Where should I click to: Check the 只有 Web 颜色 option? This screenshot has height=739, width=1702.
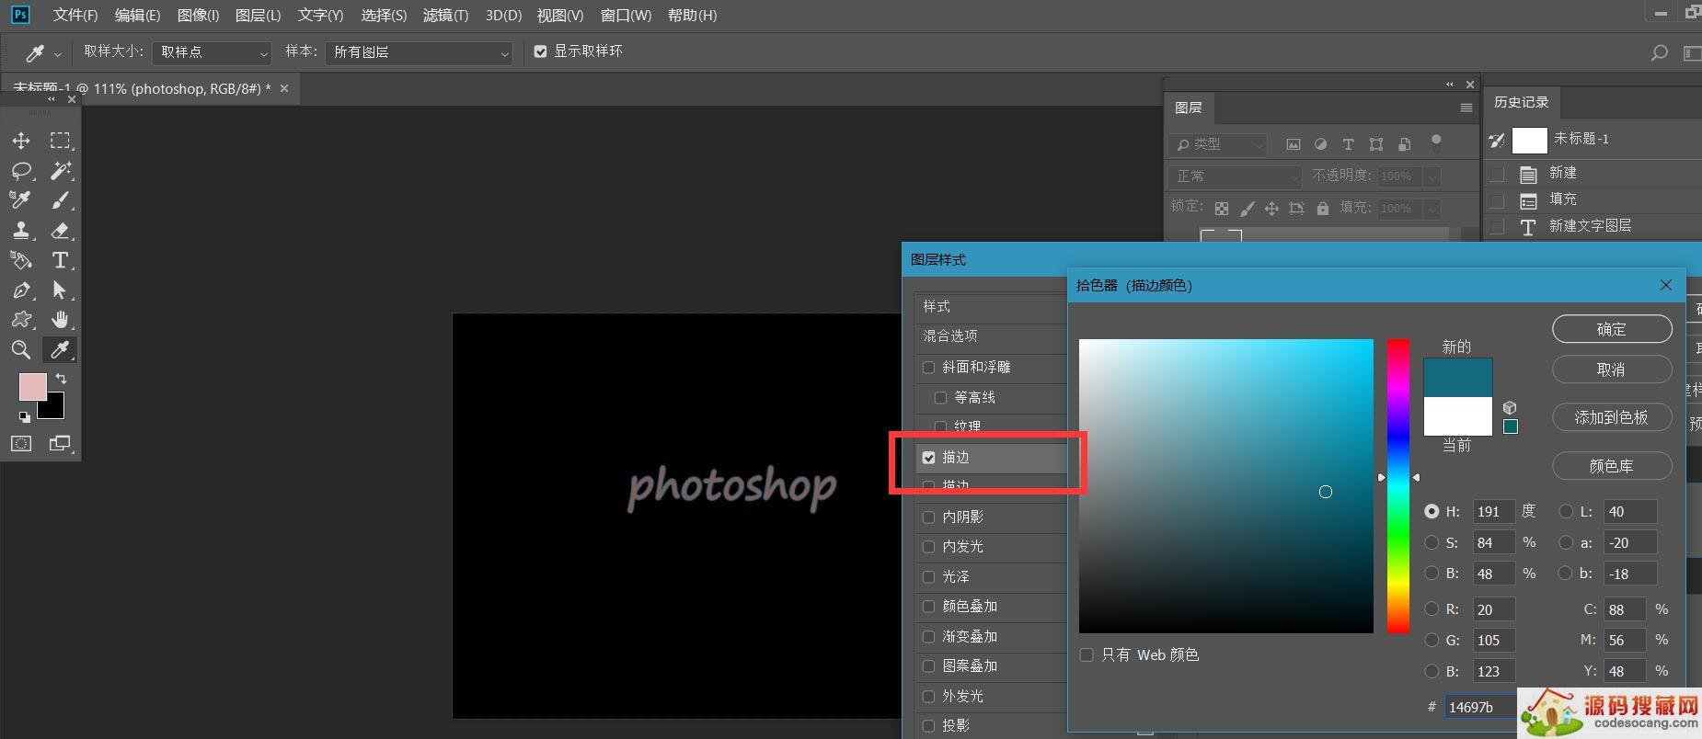[1087, 655]
